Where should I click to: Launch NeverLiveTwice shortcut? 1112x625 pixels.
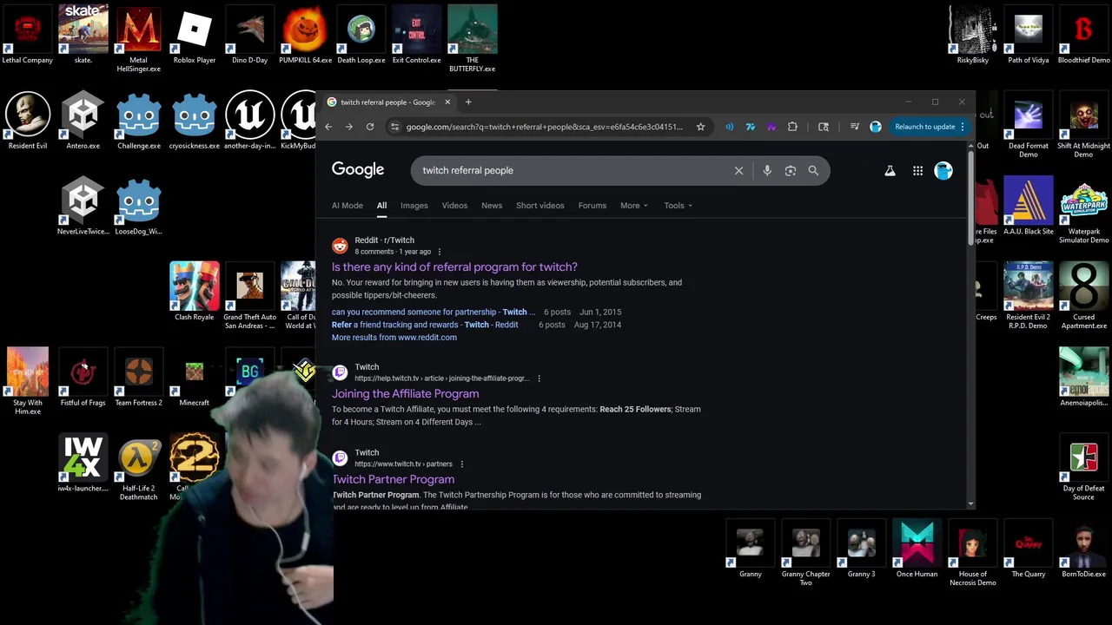[x=83, y=206]
